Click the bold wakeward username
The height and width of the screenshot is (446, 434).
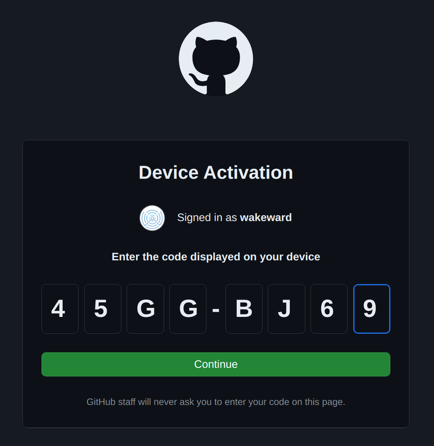(x=266, y=218)
